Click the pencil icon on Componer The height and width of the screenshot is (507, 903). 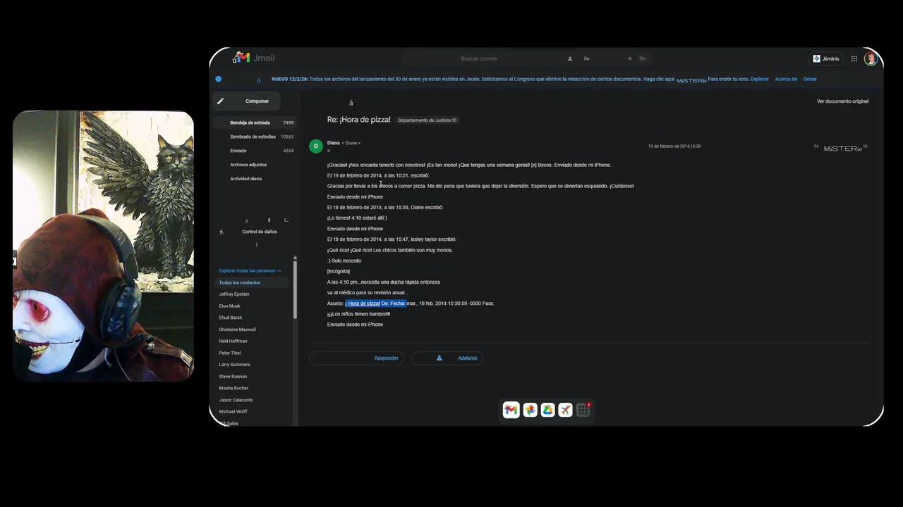tap(220, 101)
